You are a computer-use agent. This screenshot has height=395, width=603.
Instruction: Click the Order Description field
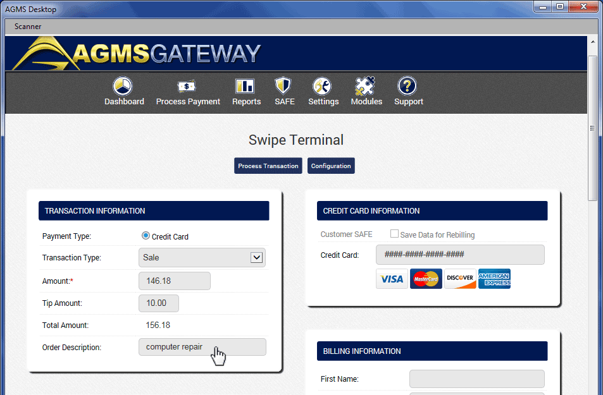click(x=202, y=347)
